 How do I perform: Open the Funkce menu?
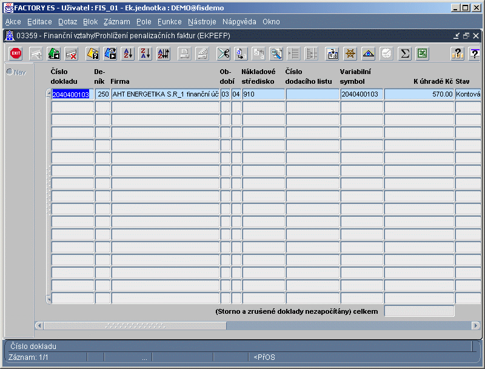point(170,22)
